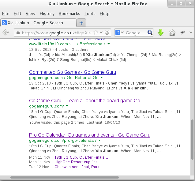This screenshot has height=181, width=195.
Task: Go to the Firefox home page
Action: (172, 32)
